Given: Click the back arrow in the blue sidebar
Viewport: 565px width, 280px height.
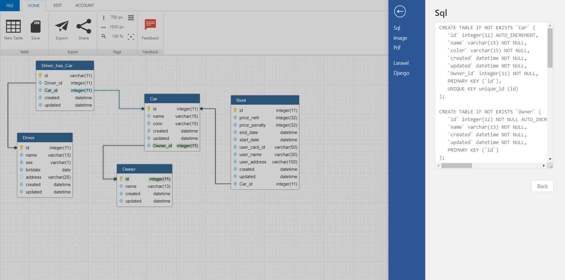Looking at the screenshot, I should point(400,11).
